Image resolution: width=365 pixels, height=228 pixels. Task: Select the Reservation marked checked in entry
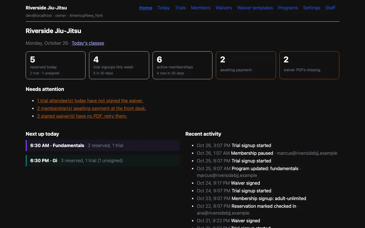point(268,209)
